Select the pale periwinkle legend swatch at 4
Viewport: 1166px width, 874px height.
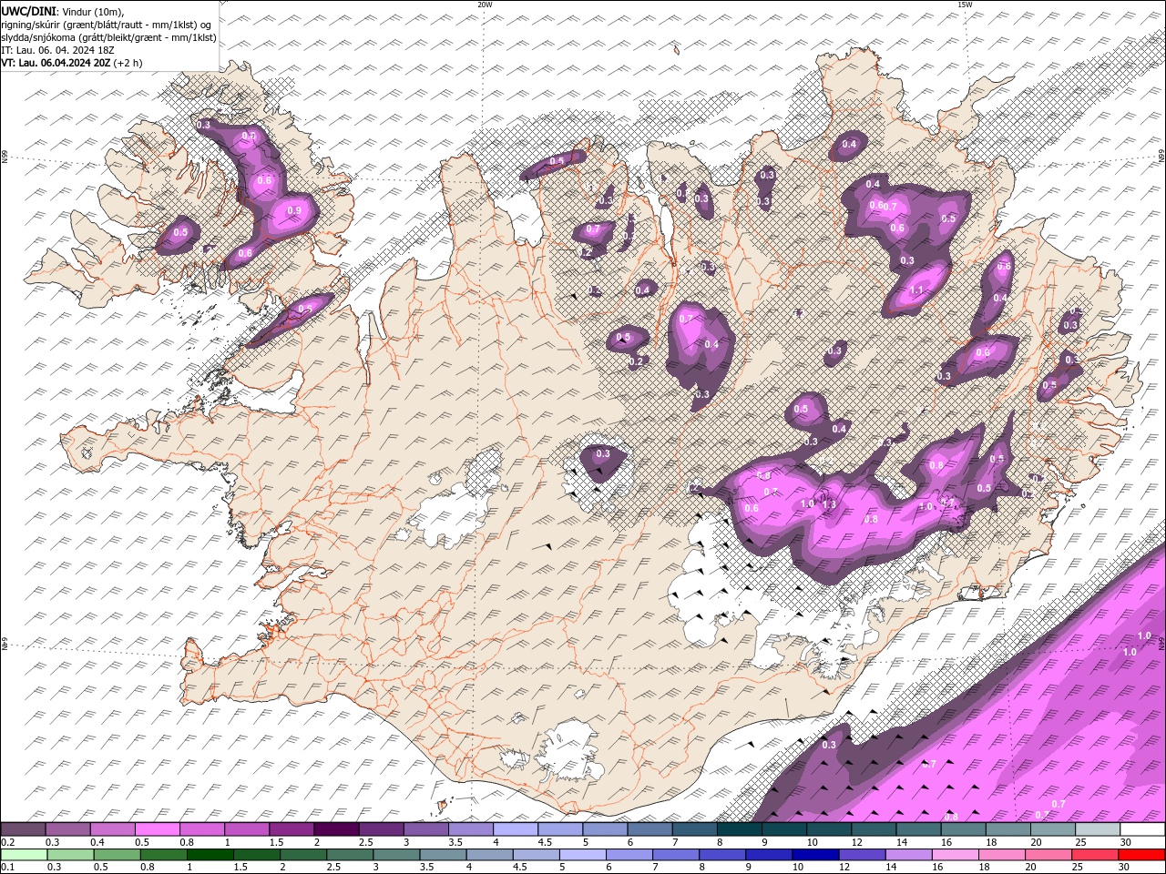(515, 829)
